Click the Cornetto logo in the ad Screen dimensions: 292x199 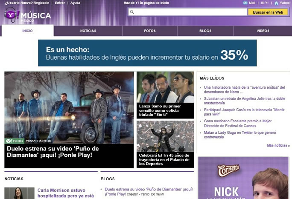pos(228,170)
